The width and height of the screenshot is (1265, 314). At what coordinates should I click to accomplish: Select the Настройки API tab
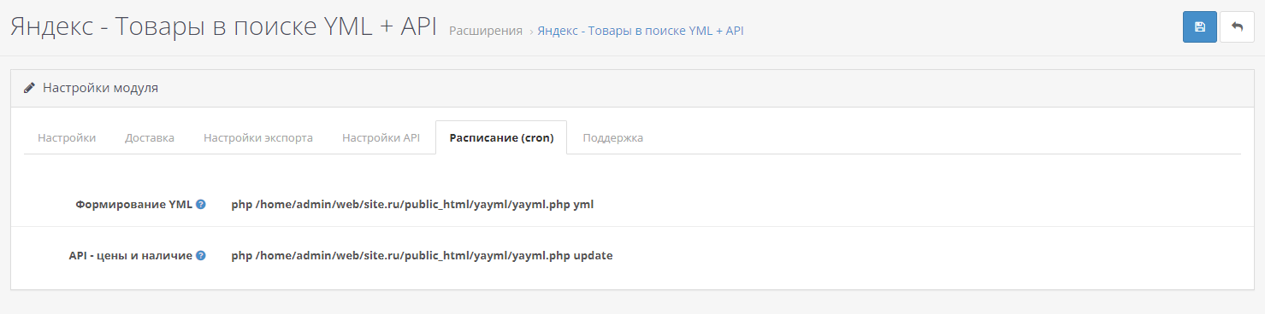381,137
